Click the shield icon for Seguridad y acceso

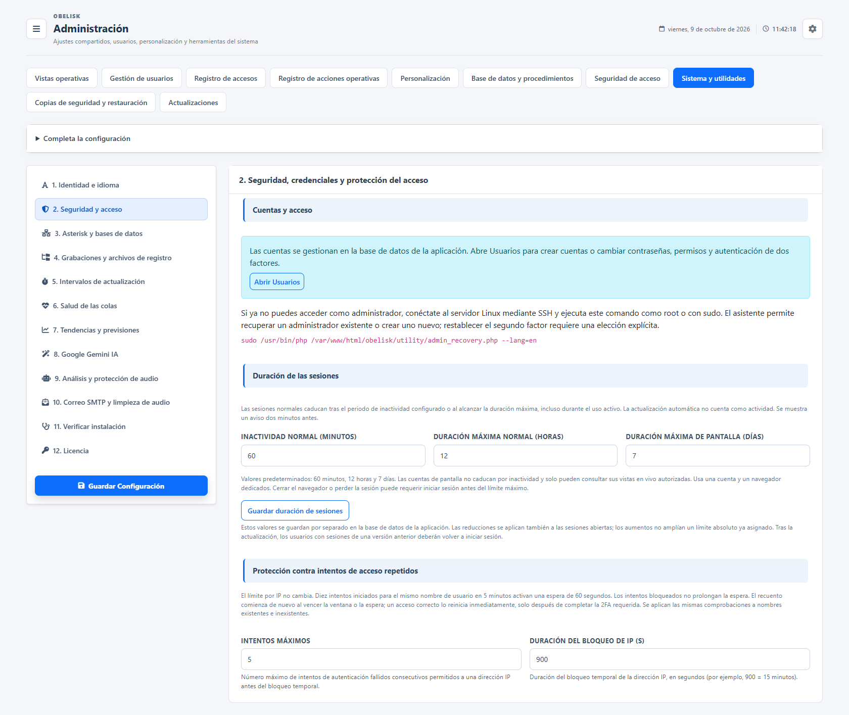point(45,209)
